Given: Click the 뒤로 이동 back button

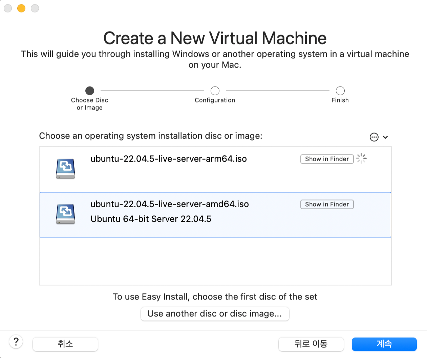Looking at the screenshot, I should coord(311,344).
